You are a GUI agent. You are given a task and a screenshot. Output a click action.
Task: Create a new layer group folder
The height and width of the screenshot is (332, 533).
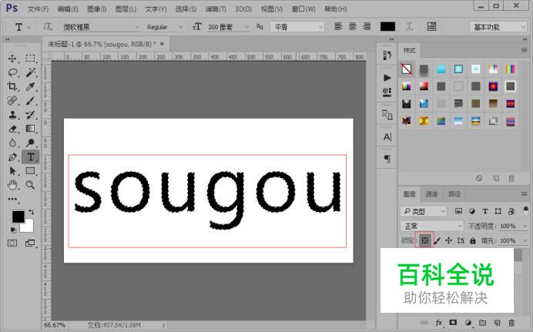pos(482,323)
